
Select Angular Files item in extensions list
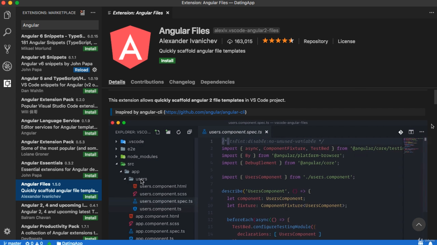click(59, 190)
